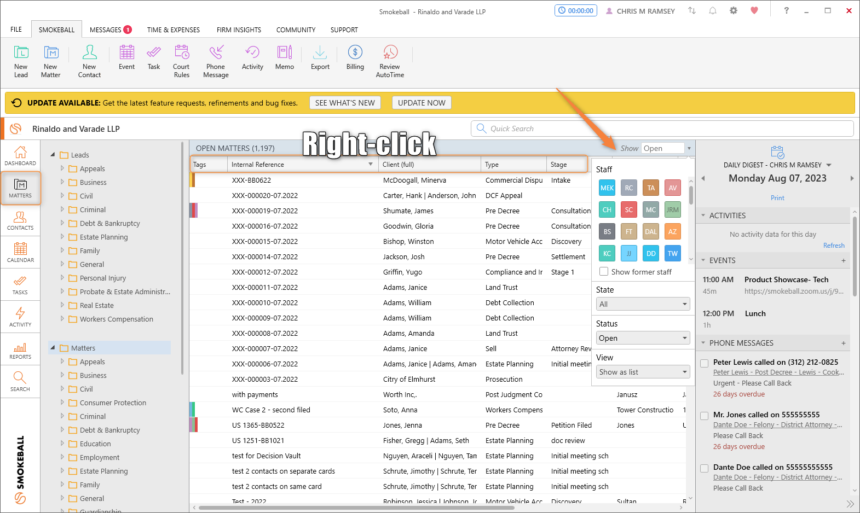Open the Contacts sidebar view

20,220
